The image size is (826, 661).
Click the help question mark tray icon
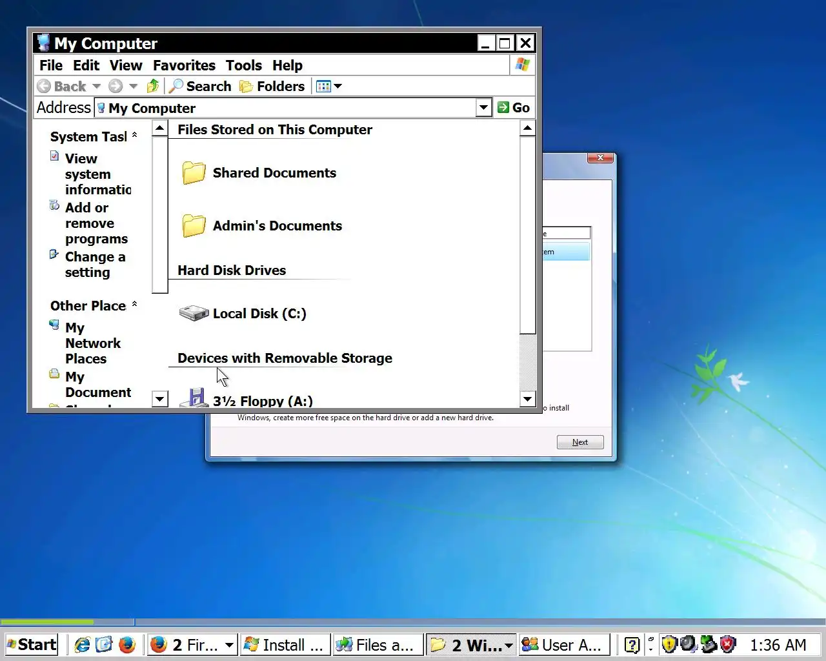tap(632, 644)
